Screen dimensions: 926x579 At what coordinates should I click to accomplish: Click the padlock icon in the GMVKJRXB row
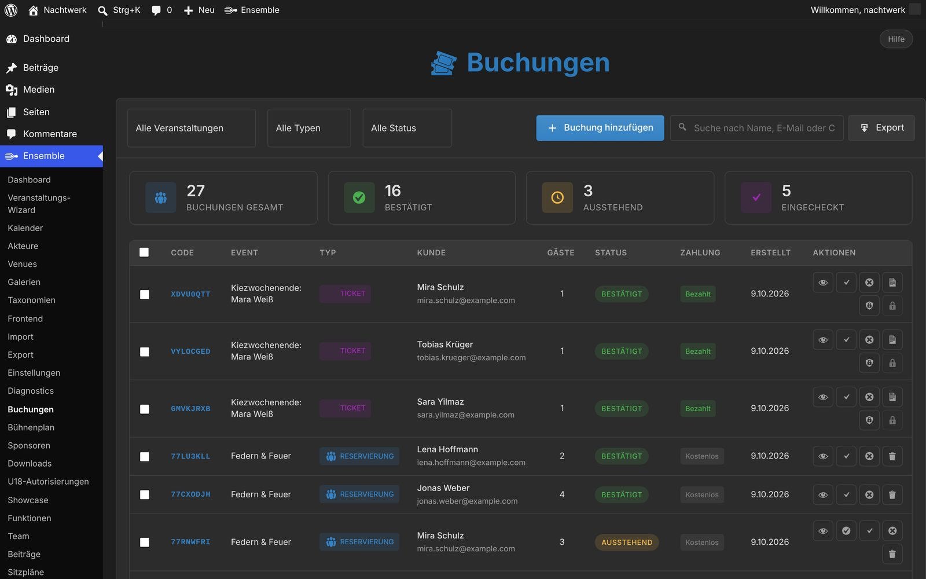coord(892,420)
